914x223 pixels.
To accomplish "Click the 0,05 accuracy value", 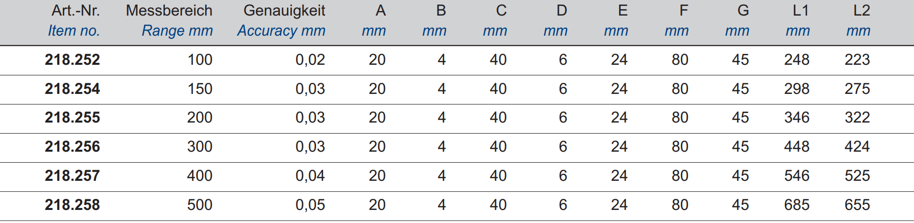I will click(310, 205).
